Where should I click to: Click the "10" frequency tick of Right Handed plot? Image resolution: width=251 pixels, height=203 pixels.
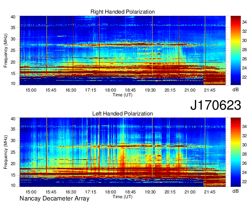pyautogui.click(x=13, y=83)
